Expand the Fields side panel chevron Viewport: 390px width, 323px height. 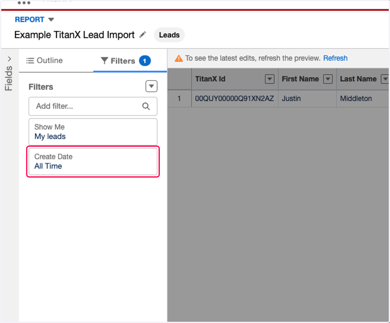click(x=9, y=59)
